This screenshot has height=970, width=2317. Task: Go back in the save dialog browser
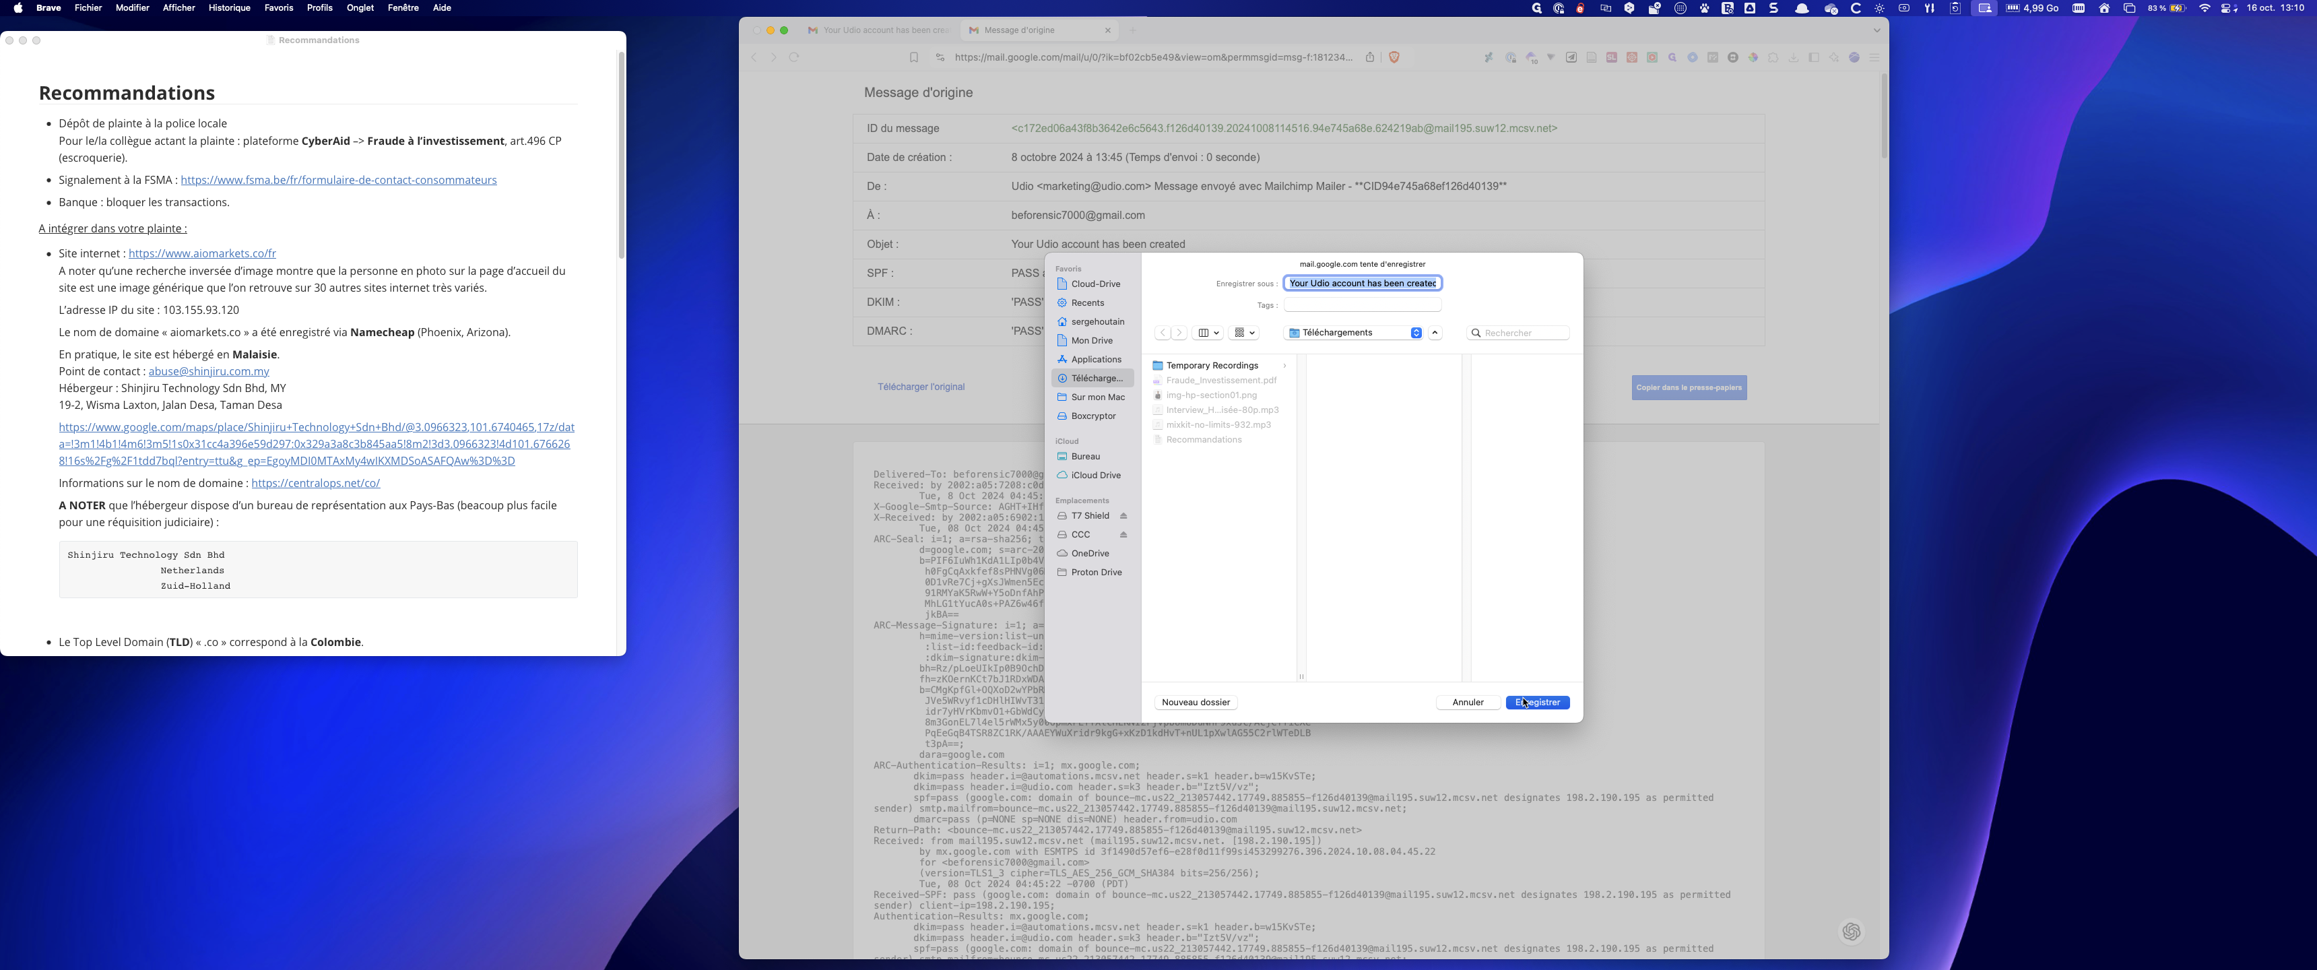1162,333
